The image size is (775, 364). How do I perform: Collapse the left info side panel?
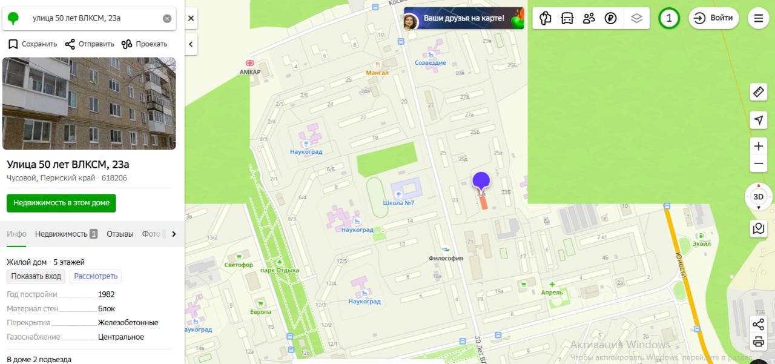pos(191,44)
